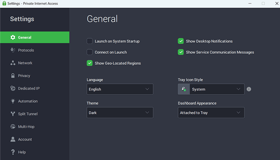This screenshot has width=280, height=160.
Task: Go to the Account settings tab
Action: coord(35,139)
